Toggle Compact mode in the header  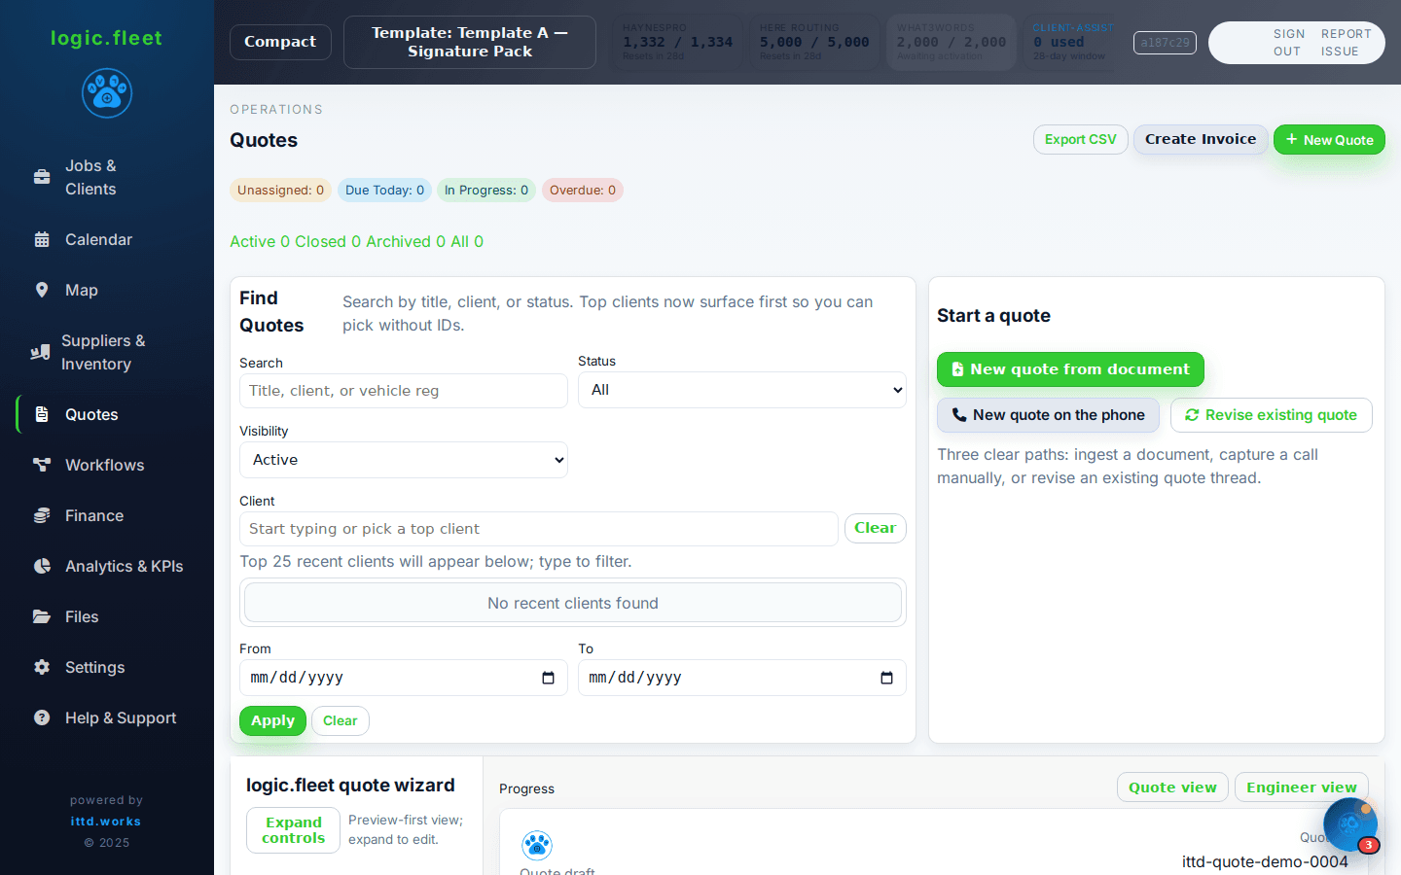click(280, 42)
